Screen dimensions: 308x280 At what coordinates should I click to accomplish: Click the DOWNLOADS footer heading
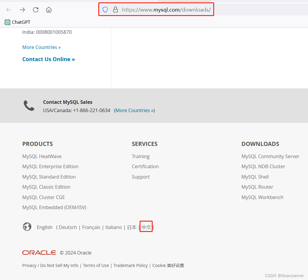tap(260, 144)
